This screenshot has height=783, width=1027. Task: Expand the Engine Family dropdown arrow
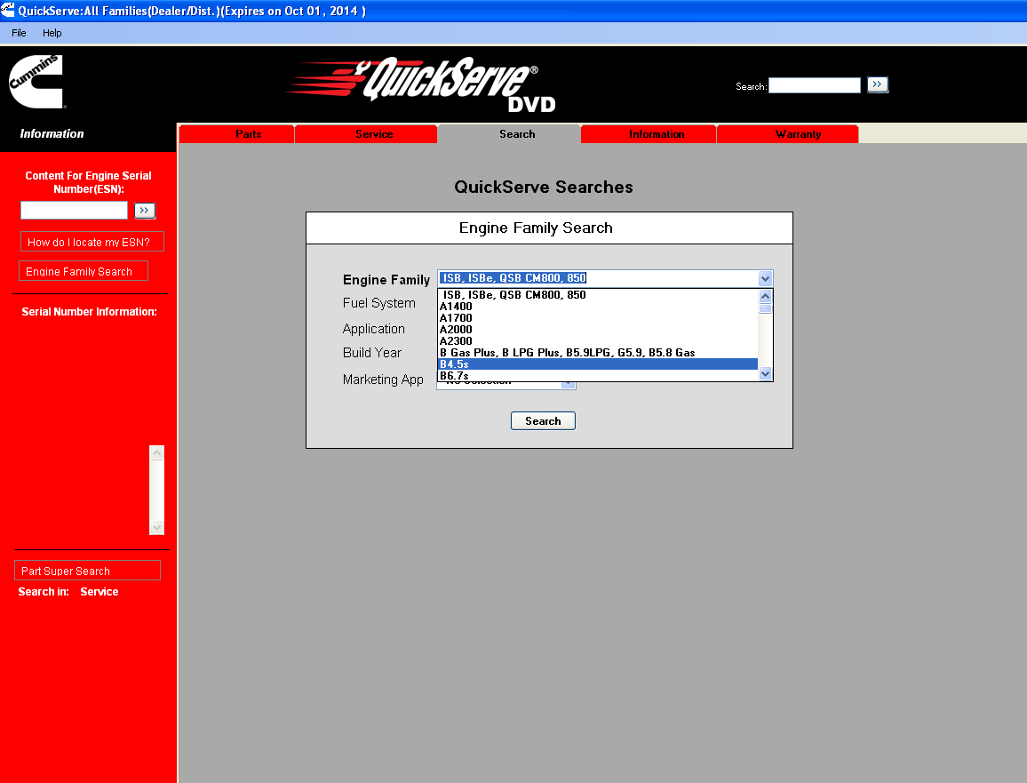(x=765, y=279)
